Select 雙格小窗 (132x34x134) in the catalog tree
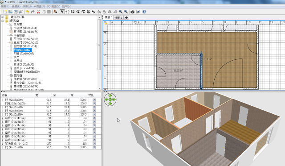The image size is (285, 166). click(x=27, y=83)
